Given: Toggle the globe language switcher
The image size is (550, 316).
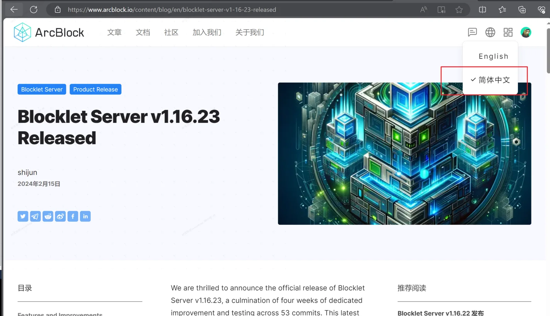Looking at the screenshot, I should [x=490, y=32].
